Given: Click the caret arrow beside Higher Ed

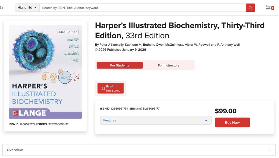Looking at the screenshot, I should 36,8.
